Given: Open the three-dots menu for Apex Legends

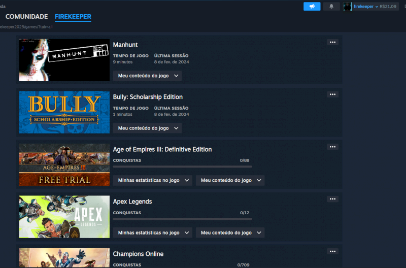Looking at the screenshot, I should click(x=332, y=199).
